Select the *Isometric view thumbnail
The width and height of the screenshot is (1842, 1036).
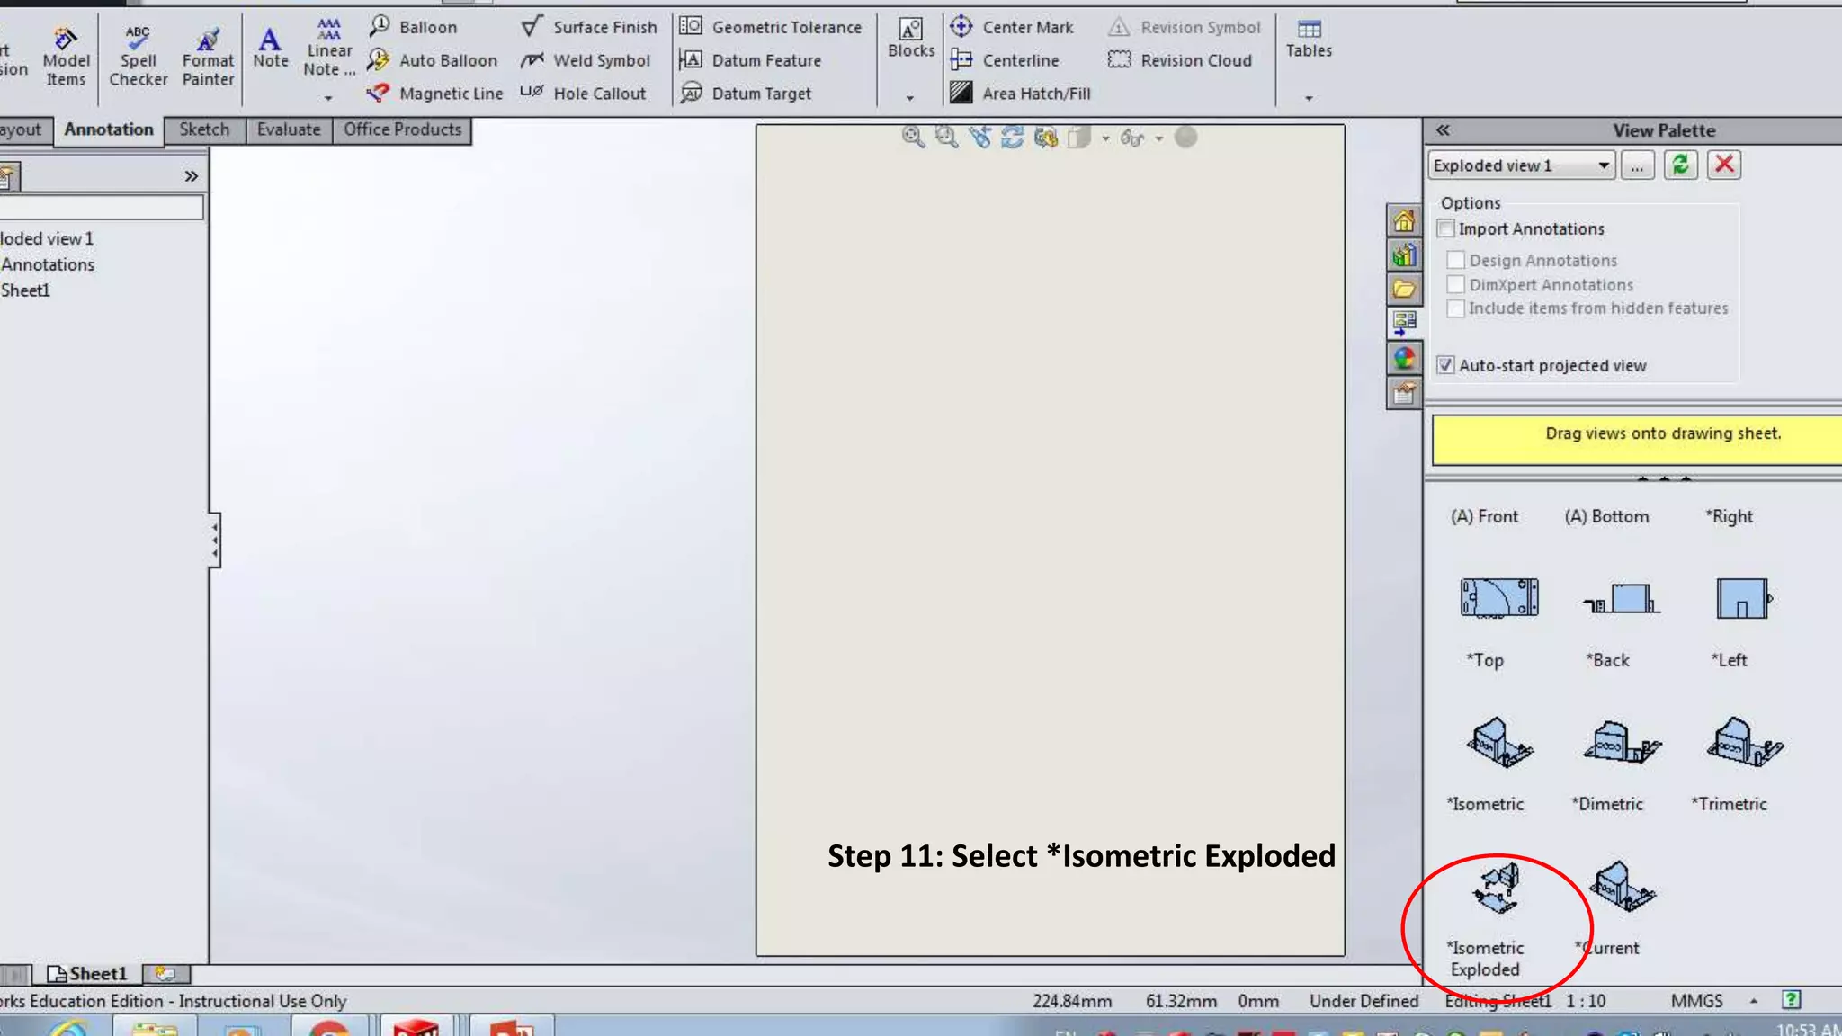pos(1499,742)
